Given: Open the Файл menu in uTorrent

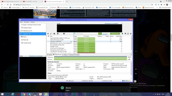Looking at the screenshot, I should click(x=21, y=22).
